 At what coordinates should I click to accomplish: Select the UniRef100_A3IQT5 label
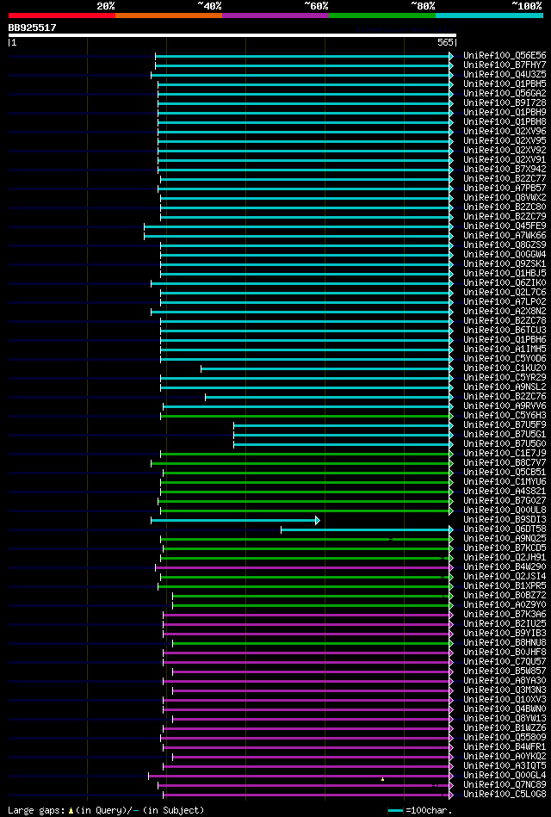[505, 766]
